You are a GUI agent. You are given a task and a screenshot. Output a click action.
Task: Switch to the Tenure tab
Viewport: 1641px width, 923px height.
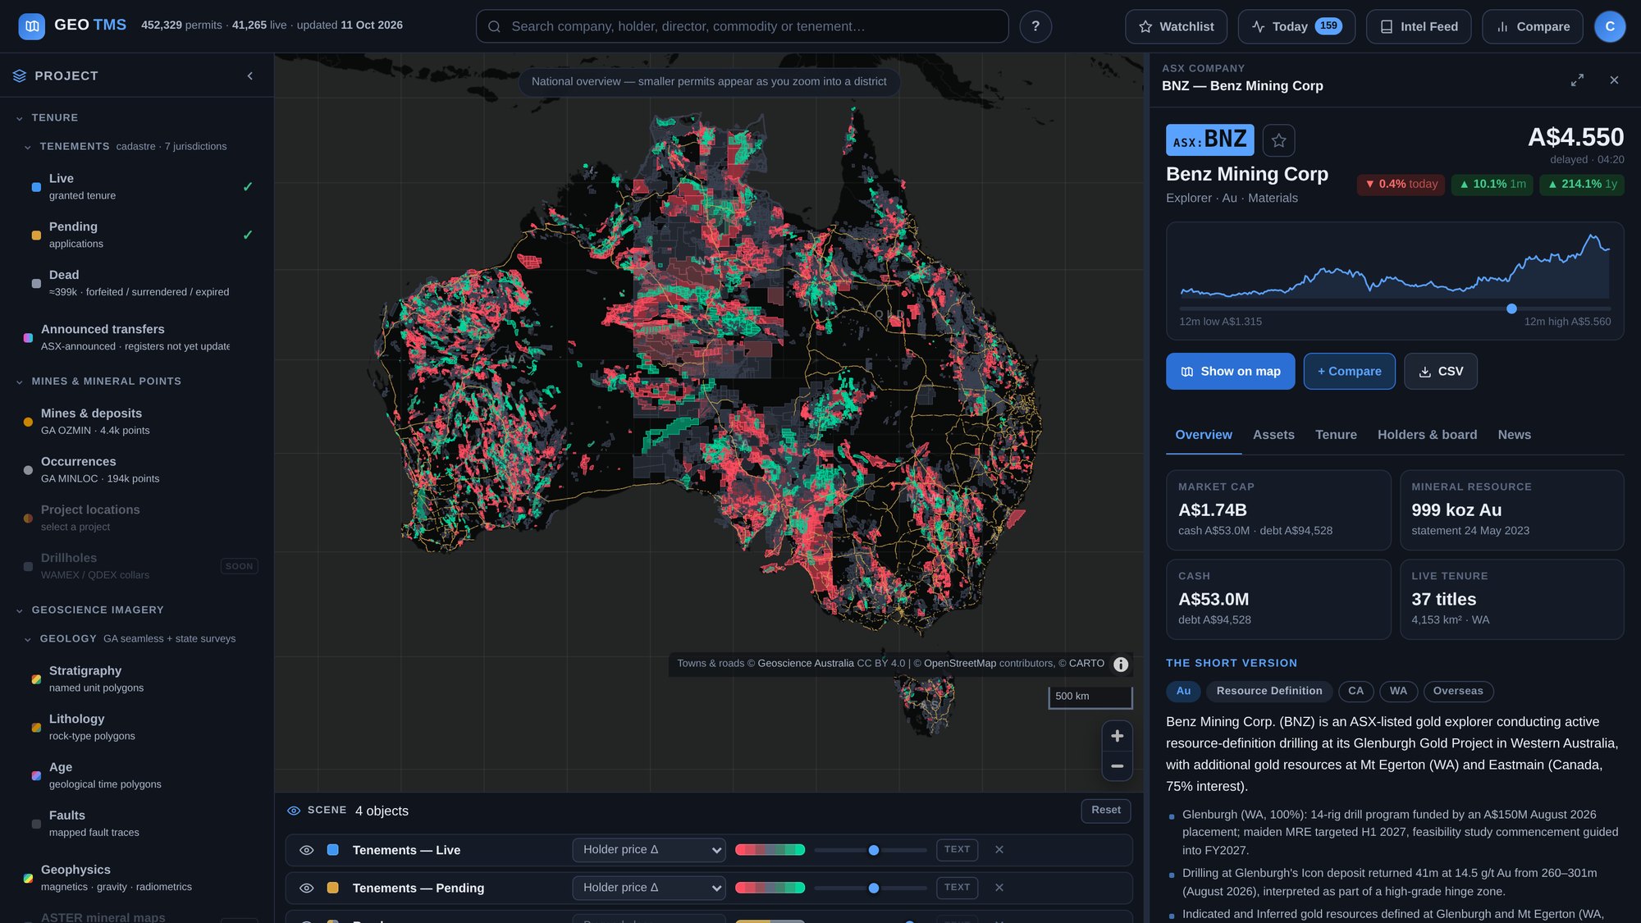click(x=1336, y=435)
